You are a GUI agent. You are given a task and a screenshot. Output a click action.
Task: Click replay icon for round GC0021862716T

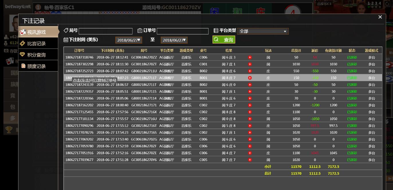pos(250,126)
